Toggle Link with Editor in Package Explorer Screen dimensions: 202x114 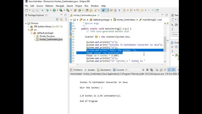(x=62, y=20)
